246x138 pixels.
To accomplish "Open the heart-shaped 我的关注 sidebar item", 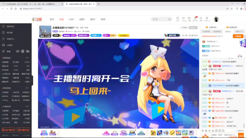I will 9,26.
